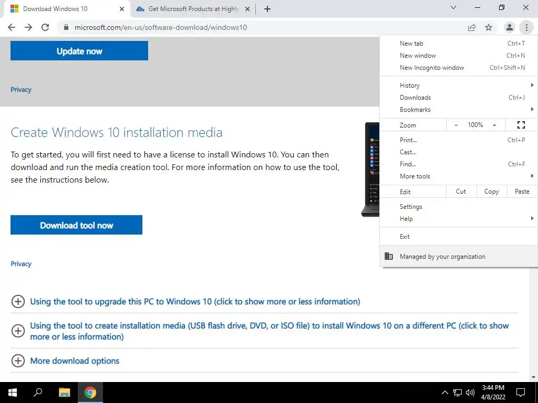
Task: Close the Chrome three-dot menu button
Action: pos(526,27)
